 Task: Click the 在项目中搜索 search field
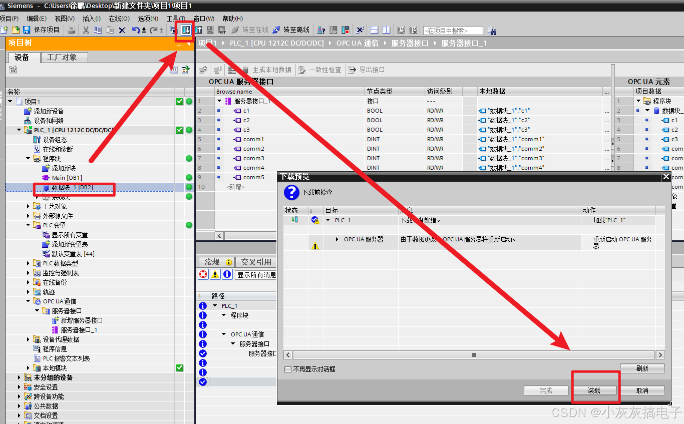point(453,31)
